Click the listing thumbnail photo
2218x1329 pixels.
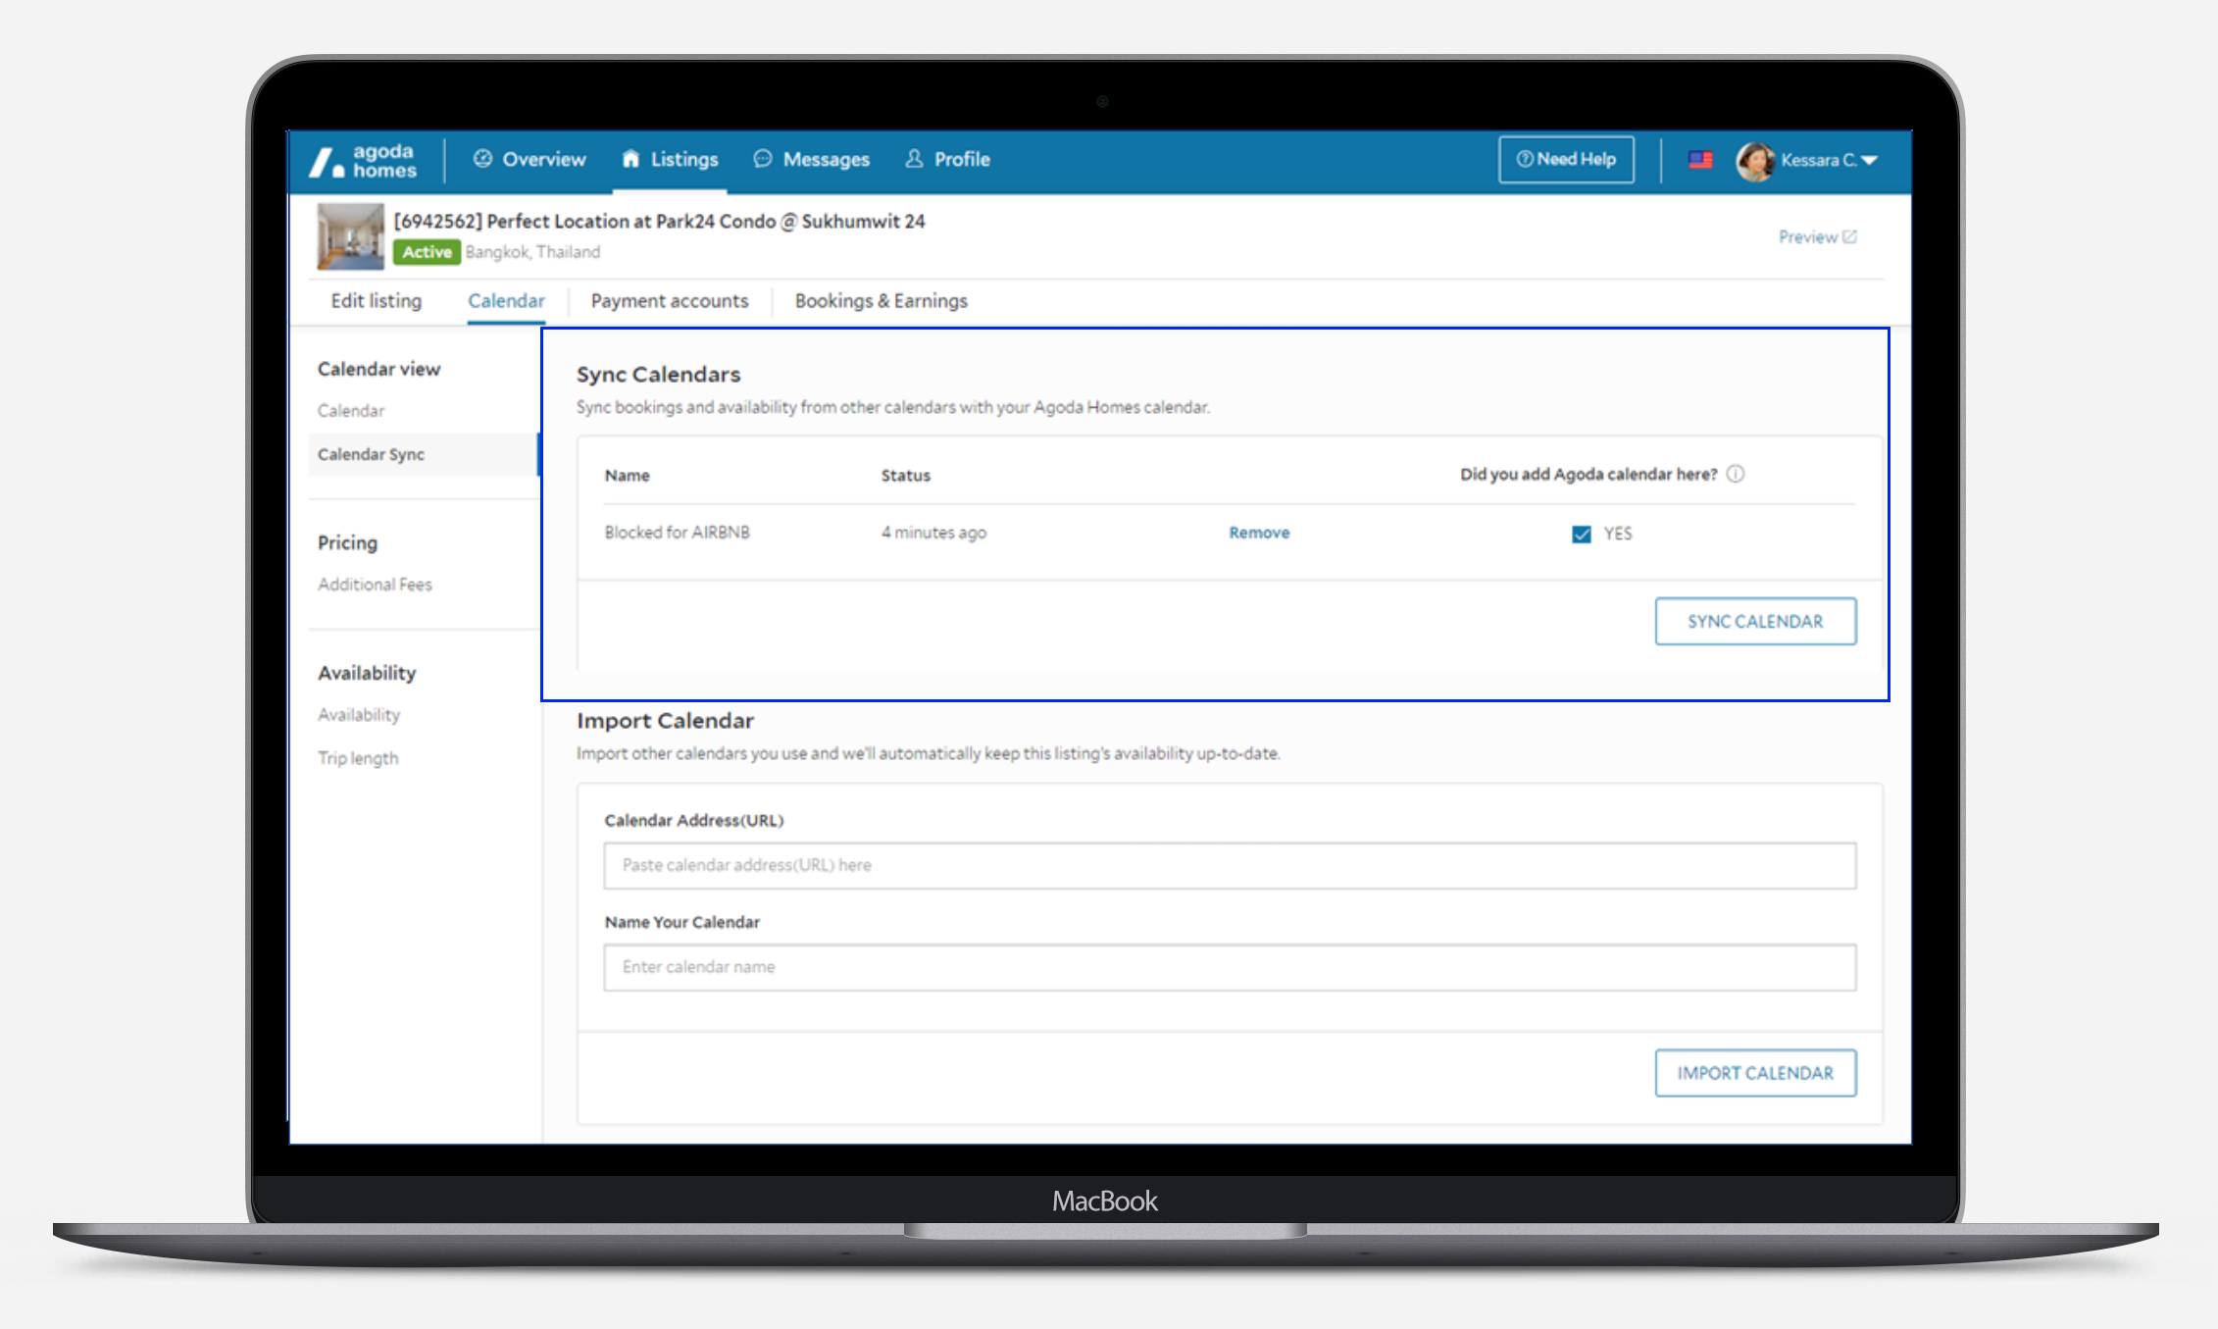pyautogui.click(x=350, y=236)
